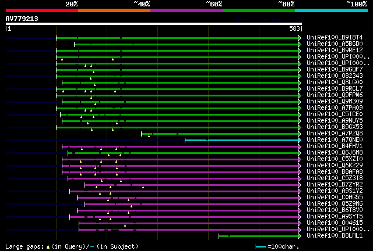
Task: Click the white AV779213 query sequence bar
Action: click(x=154, y=24)
